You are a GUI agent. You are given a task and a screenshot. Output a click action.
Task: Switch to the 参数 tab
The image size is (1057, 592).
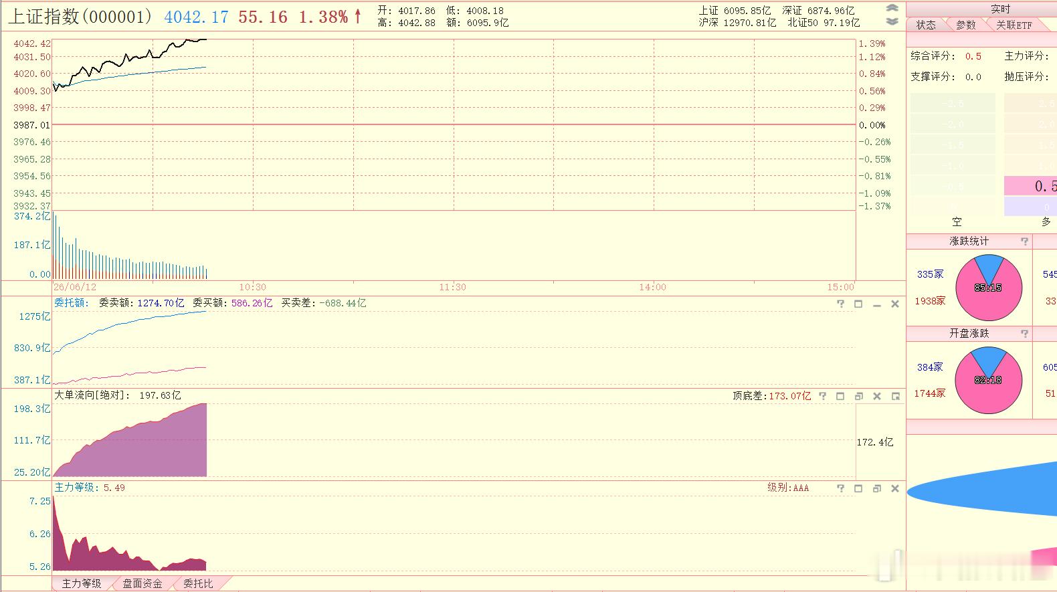pyautogui.click(x=965, y=25)
